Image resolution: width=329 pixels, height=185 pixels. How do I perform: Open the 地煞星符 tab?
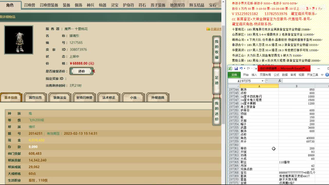(177, 5)
